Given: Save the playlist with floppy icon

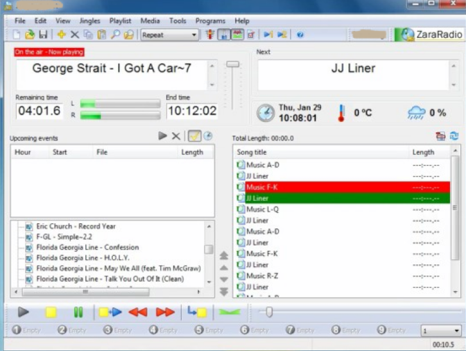Looking at the screenshot, I should point(43,35).
